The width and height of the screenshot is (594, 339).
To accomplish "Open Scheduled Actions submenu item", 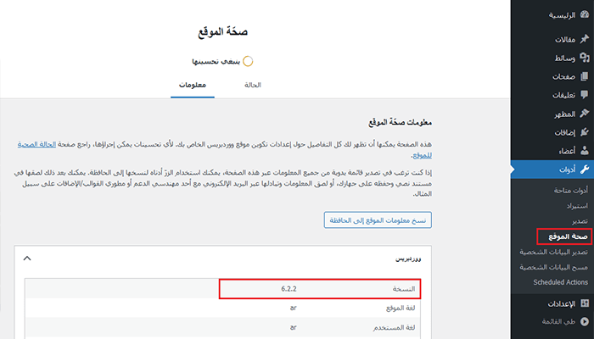I will click(560, 282).
